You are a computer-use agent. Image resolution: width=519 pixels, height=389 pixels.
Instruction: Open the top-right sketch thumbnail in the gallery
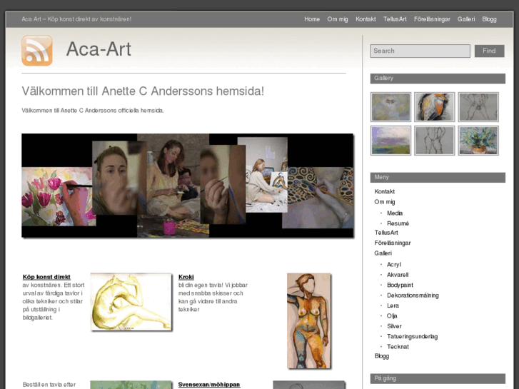(x=478, y=107)
